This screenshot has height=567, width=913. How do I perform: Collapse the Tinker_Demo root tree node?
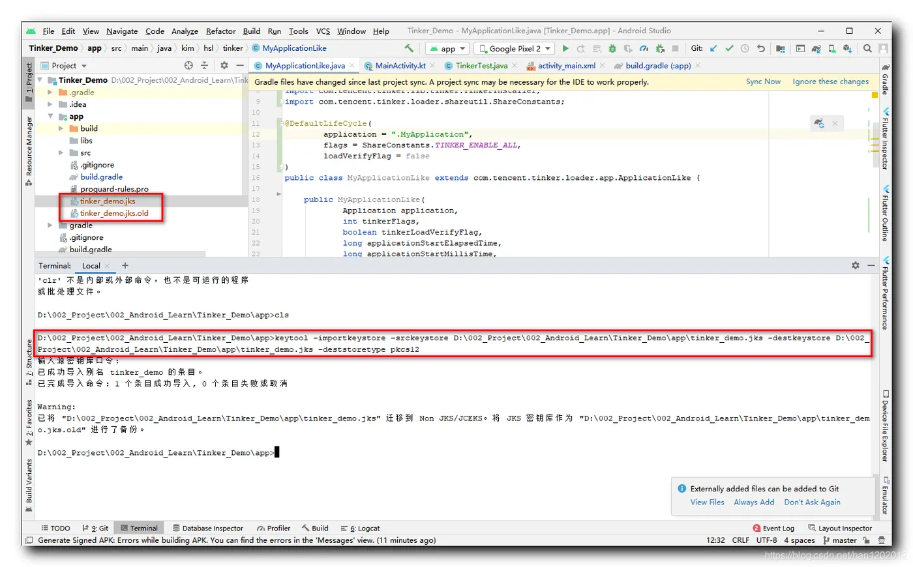[40, 80]
